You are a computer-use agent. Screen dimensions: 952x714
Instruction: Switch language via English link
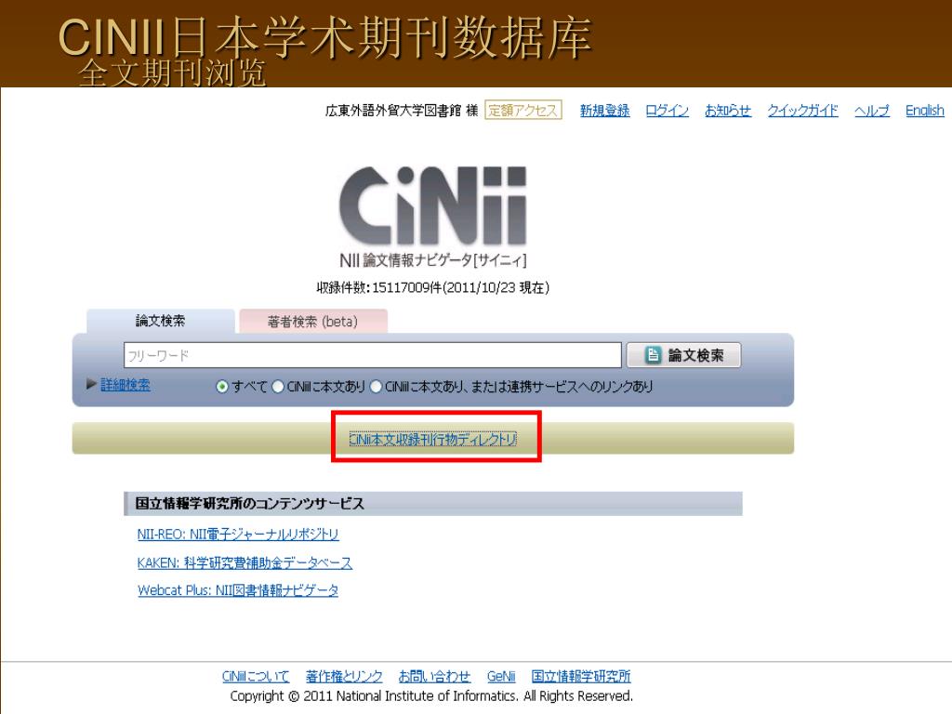point(925,111)
